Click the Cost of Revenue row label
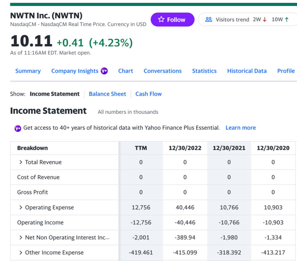 point(38,177)
